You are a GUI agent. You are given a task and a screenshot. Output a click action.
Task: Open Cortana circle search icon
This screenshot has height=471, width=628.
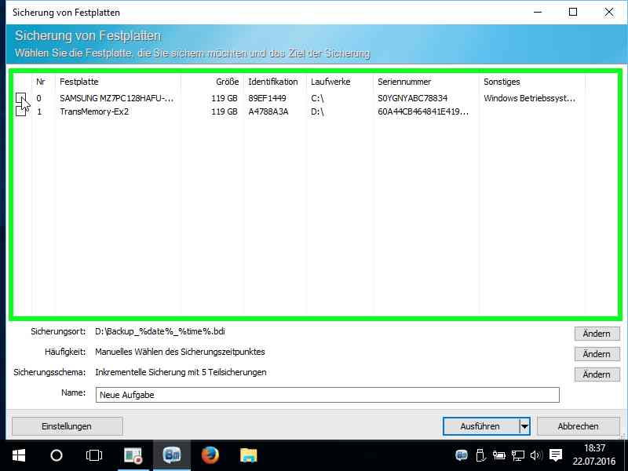click(57, 455)
